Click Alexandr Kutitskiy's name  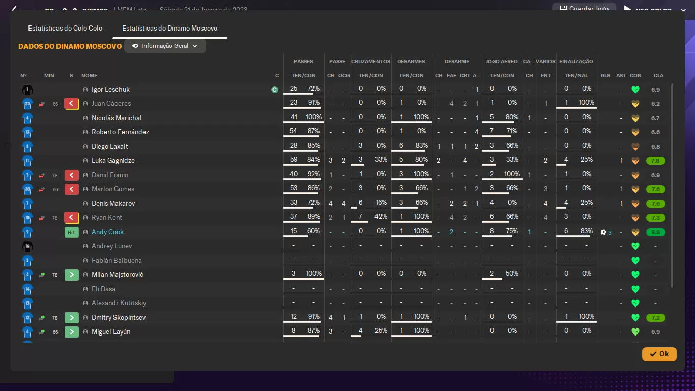[x=119, y=303]
